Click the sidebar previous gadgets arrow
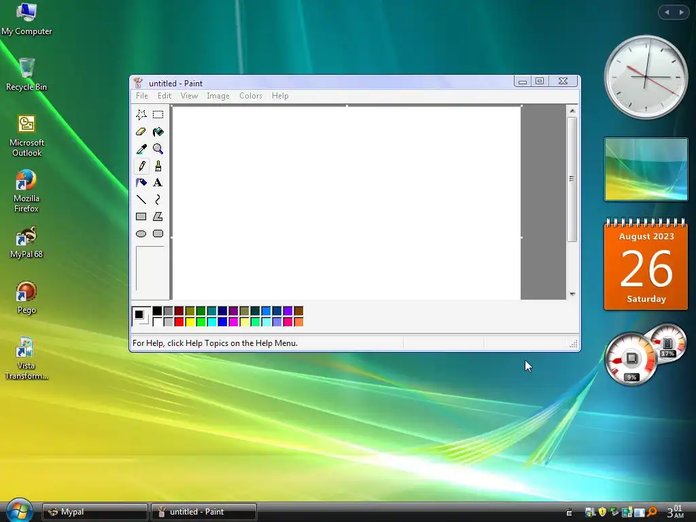The height and width of the screenshot is (522, 696). coord(667,12)
